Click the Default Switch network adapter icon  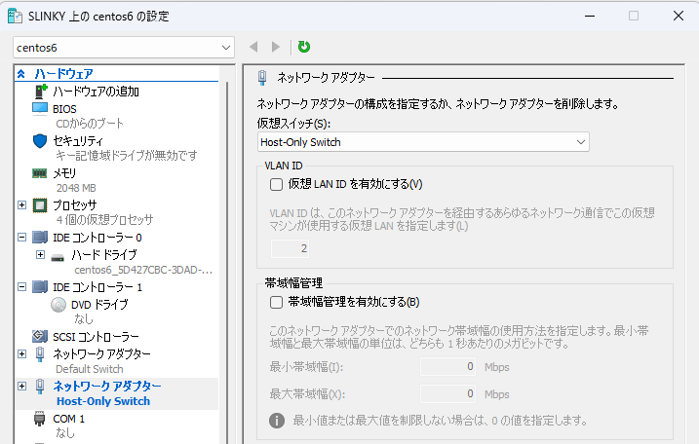pyautogui.click(x=40, y=354)
